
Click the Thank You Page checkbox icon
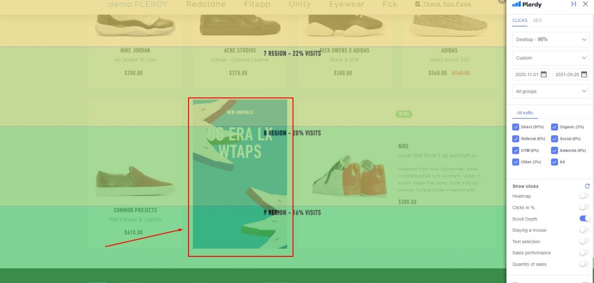click(418, 4)
